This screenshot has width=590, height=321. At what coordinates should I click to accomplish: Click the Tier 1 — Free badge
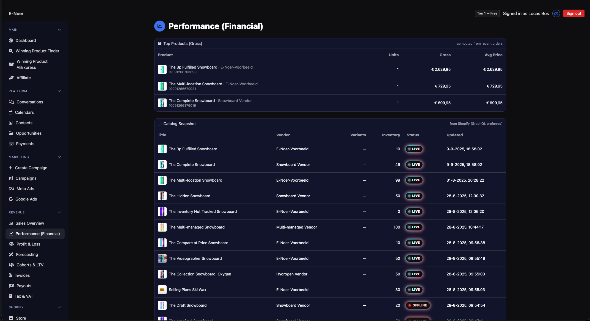(487, 13)
